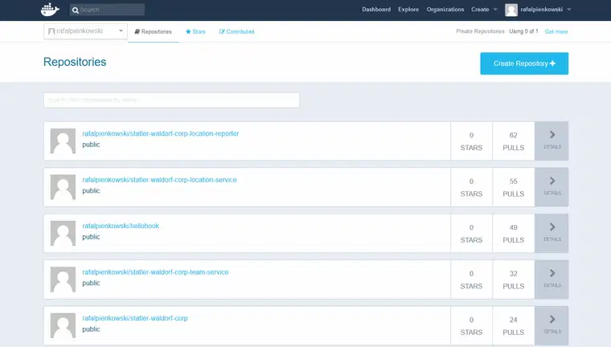
Task: Click avatar thumbnail of statler-waldorf-corp-location-reporter
Action: pyautogui.click(x=63, y=141)
